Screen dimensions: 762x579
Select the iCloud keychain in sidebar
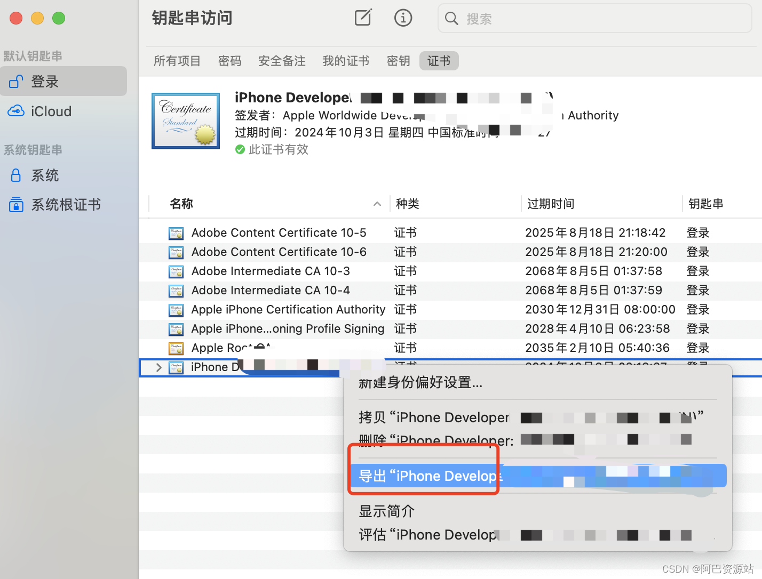63,111
